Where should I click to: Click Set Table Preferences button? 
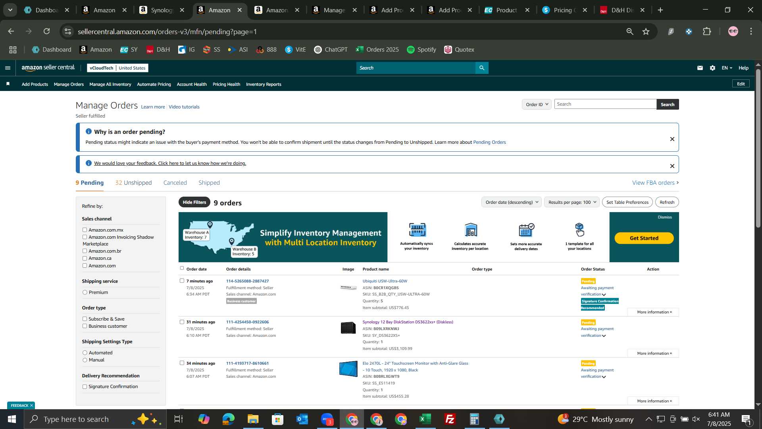coord(627,202)
